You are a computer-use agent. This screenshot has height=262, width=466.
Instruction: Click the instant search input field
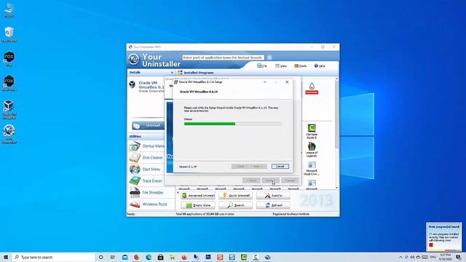(x=224, y=57)
